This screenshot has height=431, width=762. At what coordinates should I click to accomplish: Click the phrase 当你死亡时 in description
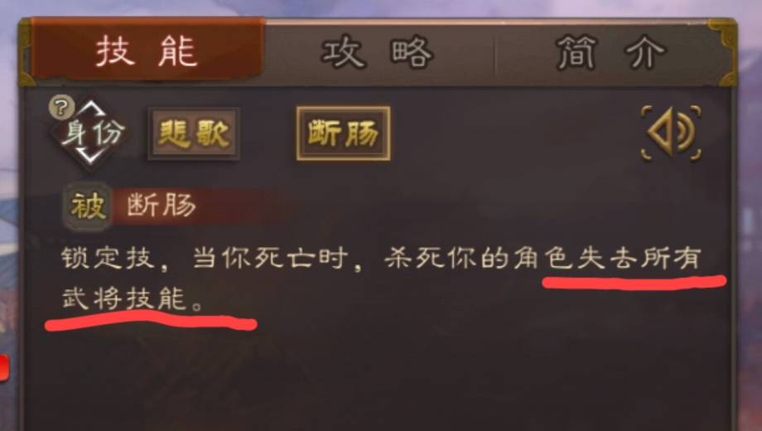[270, 258]
